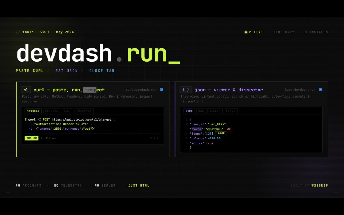Screen dimensions: 344x215
Task: Click the "HTML ONLY" header text
Action: pyautogui.click(x=284, y=32)
